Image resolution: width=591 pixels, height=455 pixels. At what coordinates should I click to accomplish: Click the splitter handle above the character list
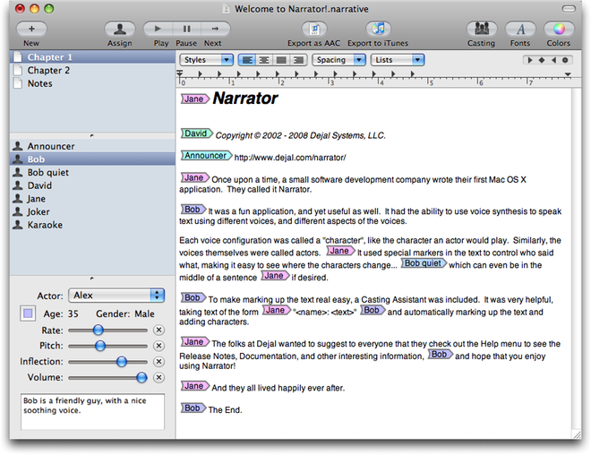point(92,135)
